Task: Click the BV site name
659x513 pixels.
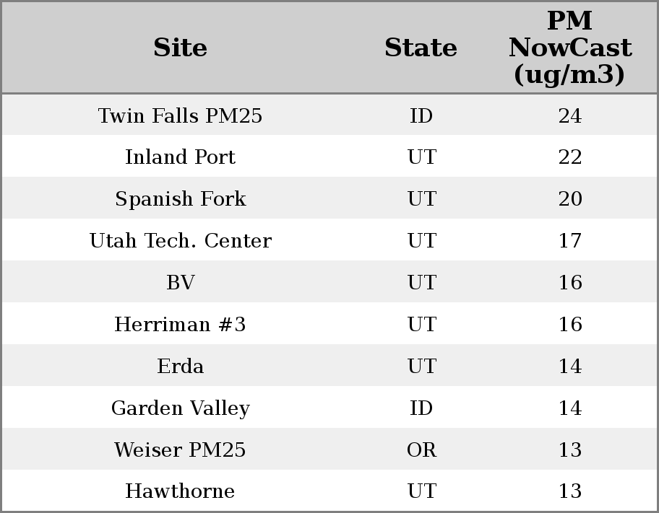Action: [180, 283]
